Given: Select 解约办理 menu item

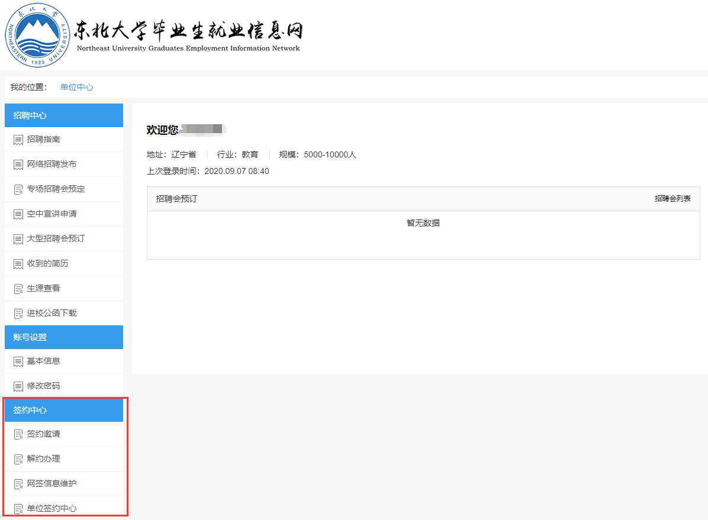Looking at the screenshot, I should coord(64,459).
